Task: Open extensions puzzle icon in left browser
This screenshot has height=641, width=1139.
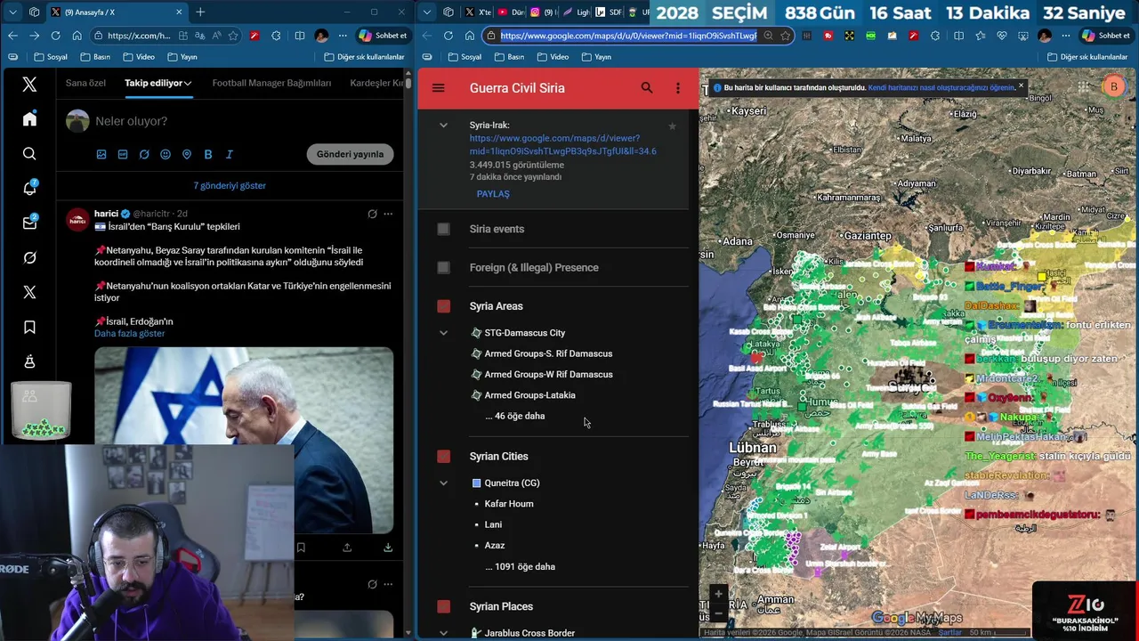Action: (x=276, y=36)
